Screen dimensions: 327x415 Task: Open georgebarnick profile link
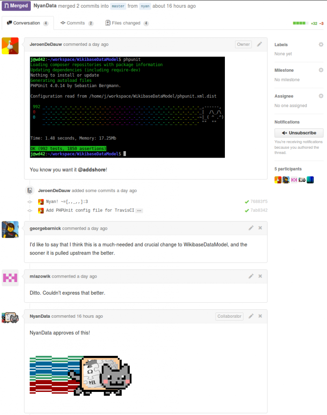45,229
